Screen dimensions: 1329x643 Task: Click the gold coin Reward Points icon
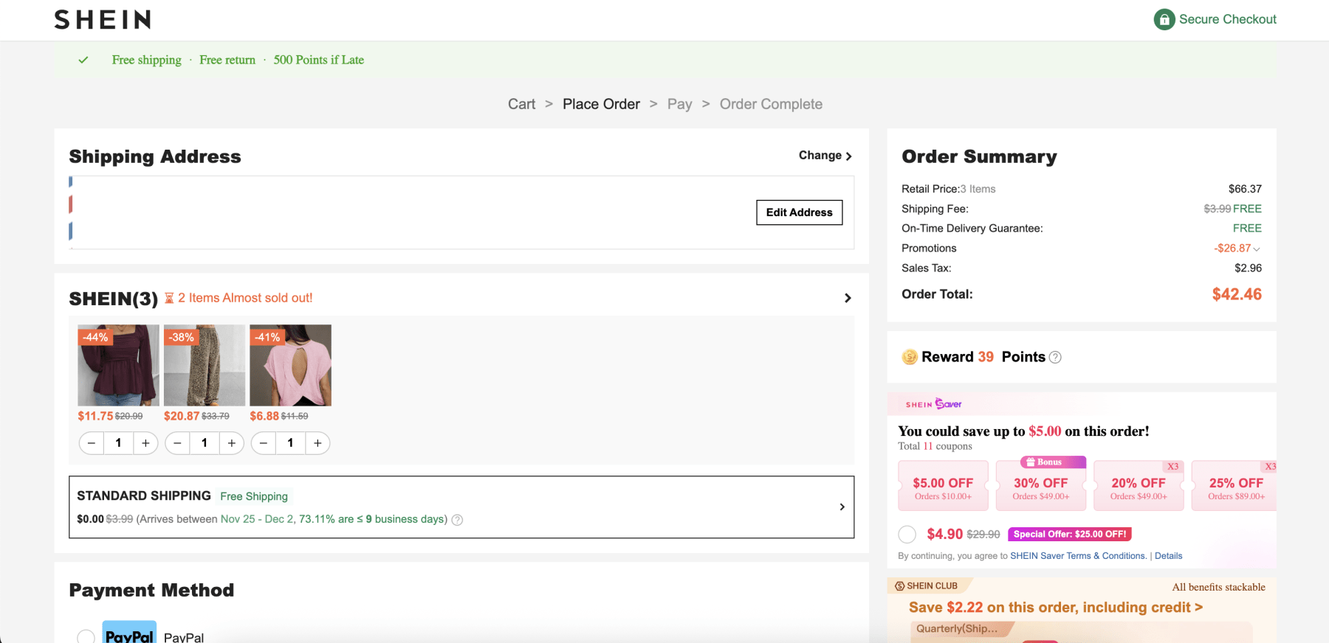[x=910, y=357]
